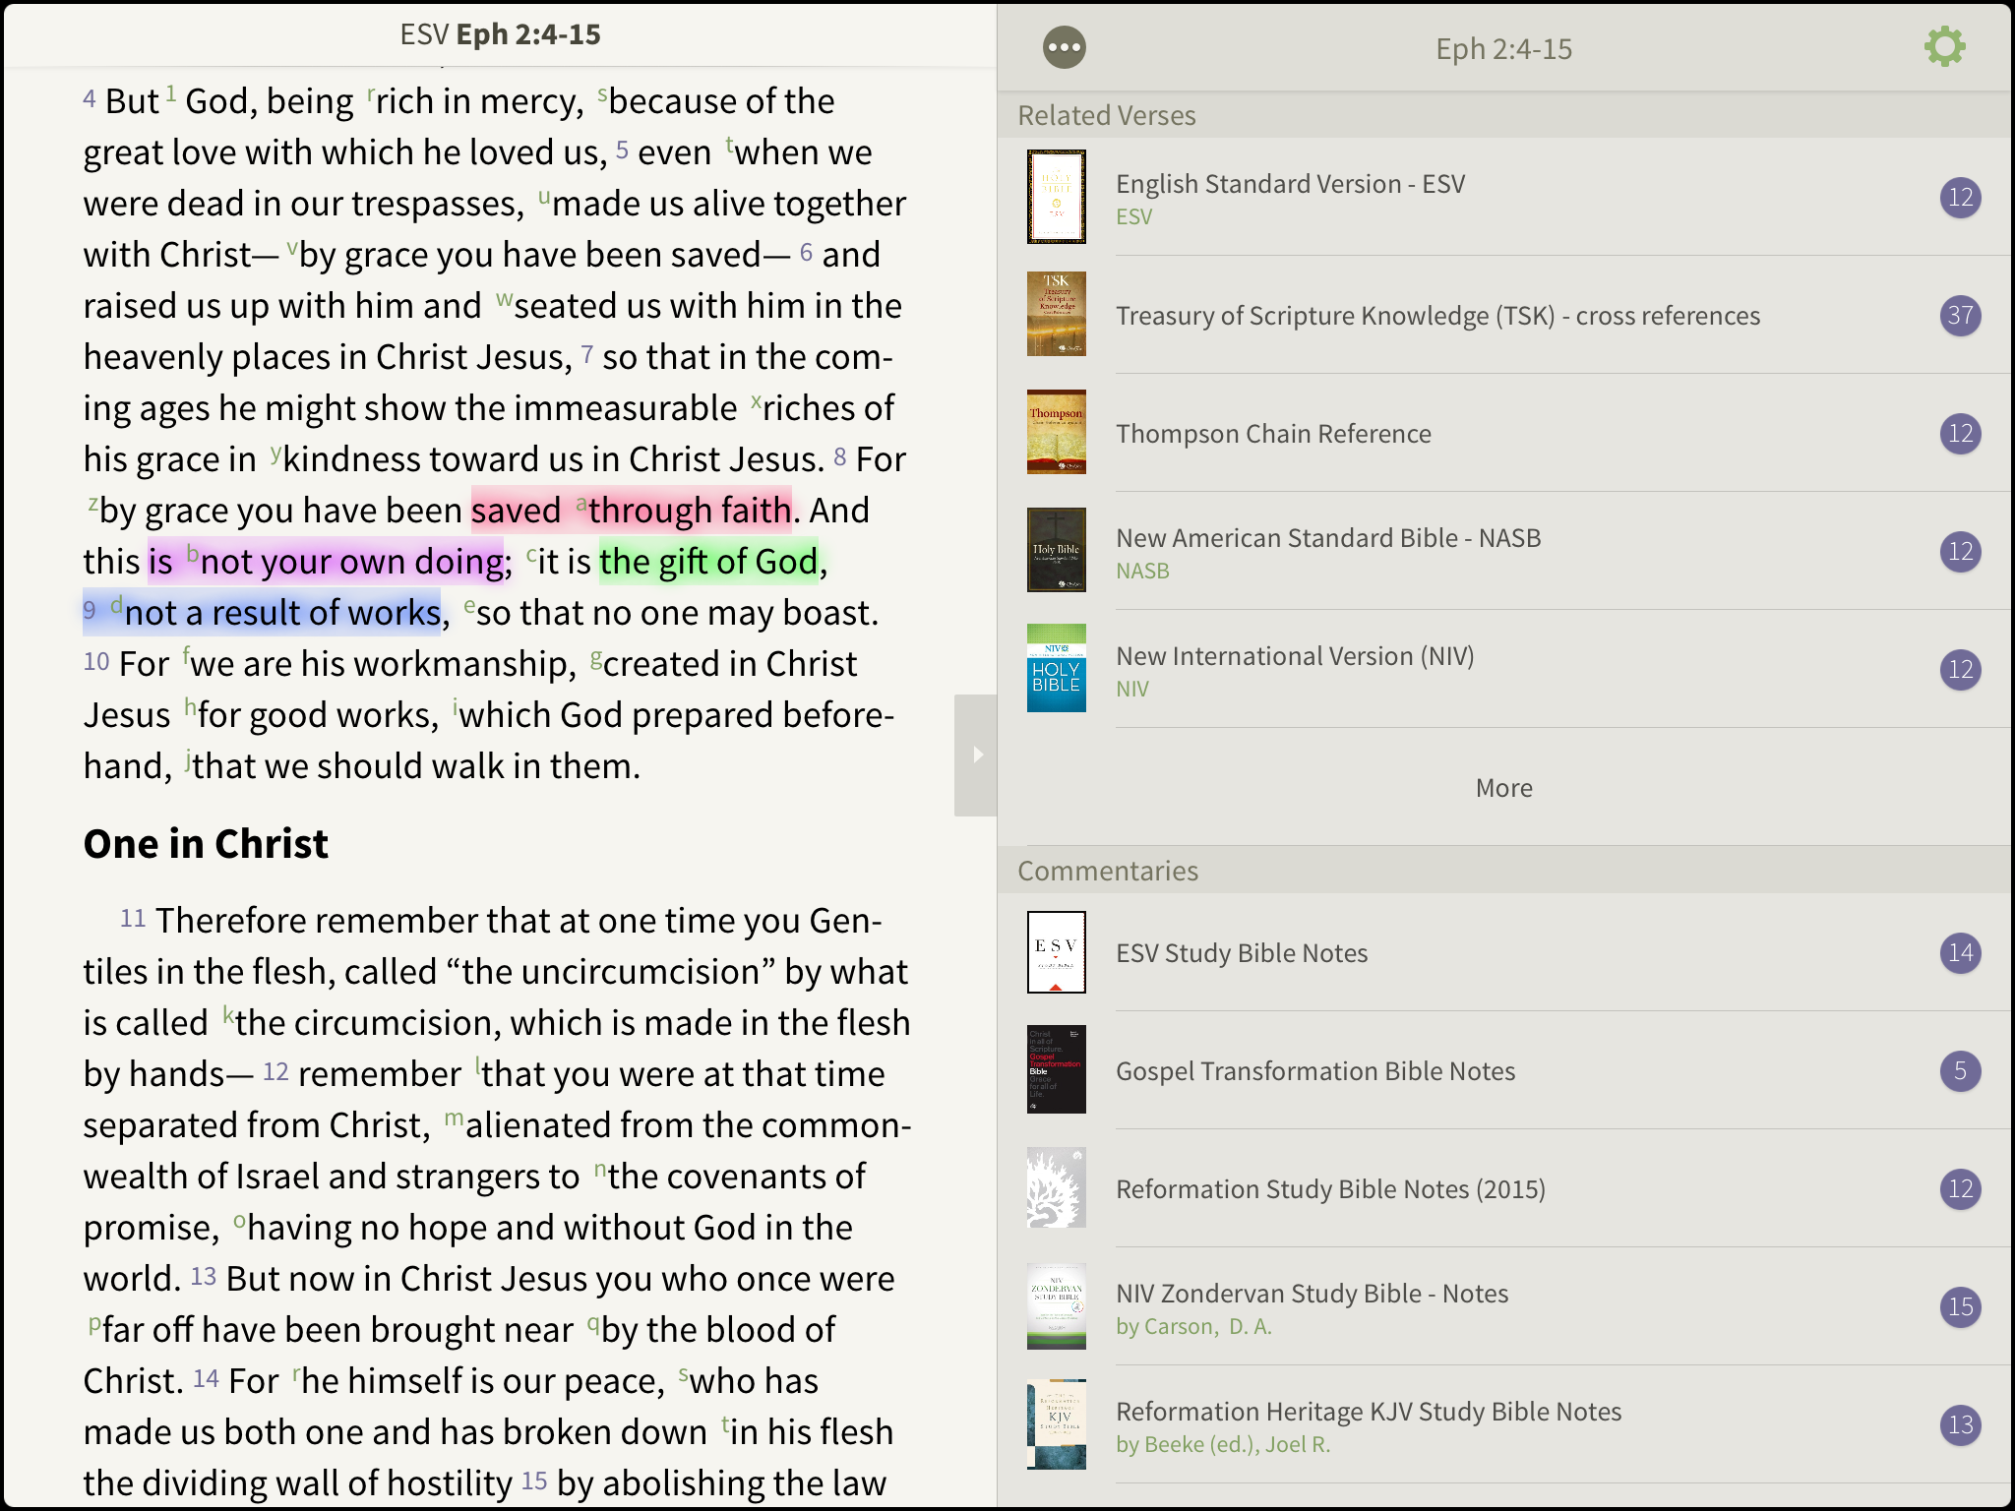Tap the 'by Carson, D. A.' author line
The width and height of the screenshot is (2015, 1511).
point(1193,1326)
